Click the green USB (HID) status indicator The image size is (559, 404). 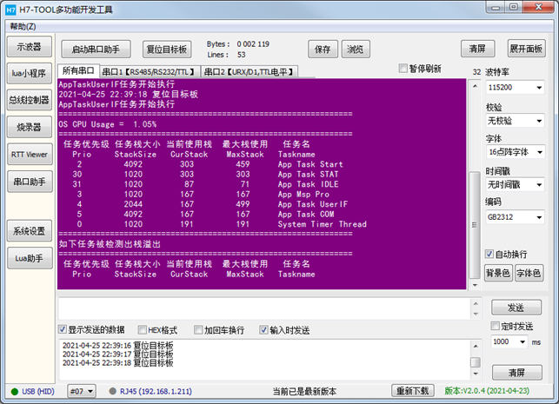click(15, 392)
